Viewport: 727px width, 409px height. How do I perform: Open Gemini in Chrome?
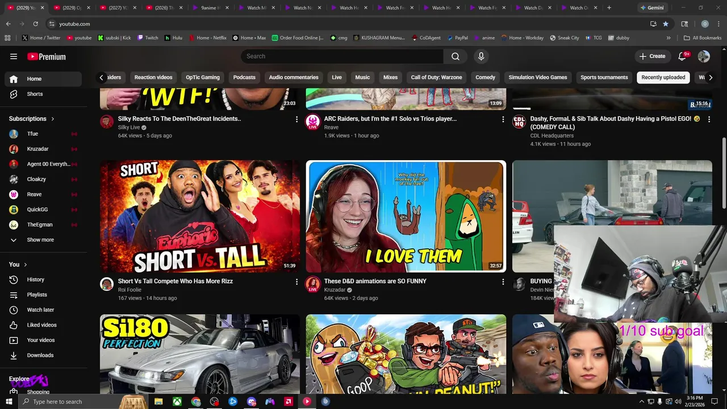pyautogui.click(x=651, y=8)
